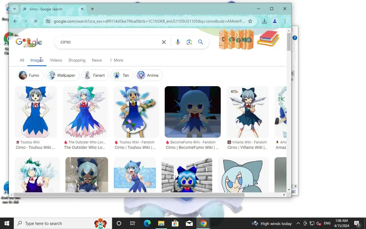The width and height of the screenshot is (366, 229).
Task: Click the Chrome taskbar icon
Action: (203, 223)
